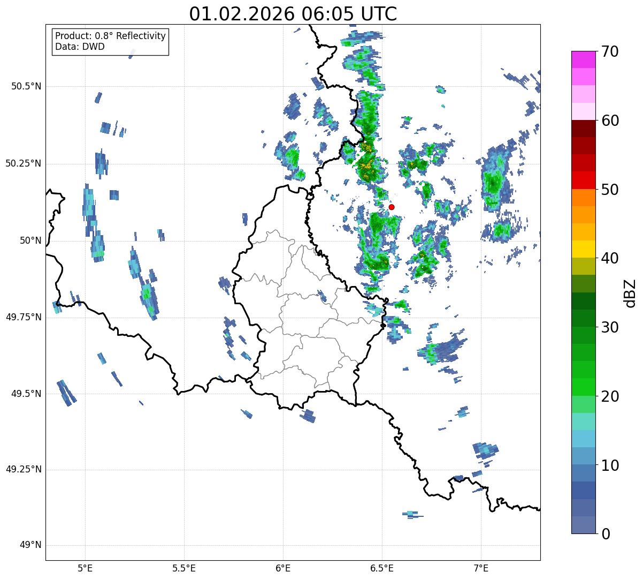Screen dimensions: 643x579
Task: Click the longitude label 7°E
Action: [x=481, y=568]
